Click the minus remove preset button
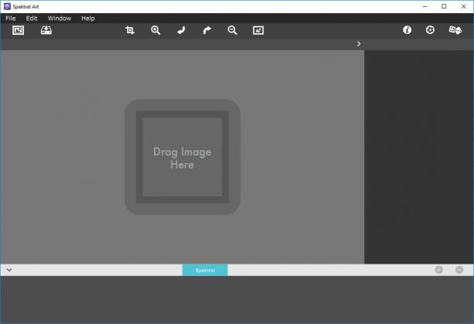 coord(459,270)
